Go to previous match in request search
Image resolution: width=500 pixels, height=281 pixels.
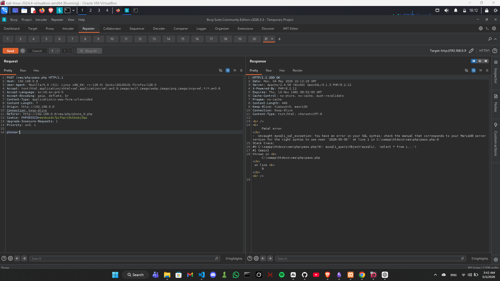(17, 259)
